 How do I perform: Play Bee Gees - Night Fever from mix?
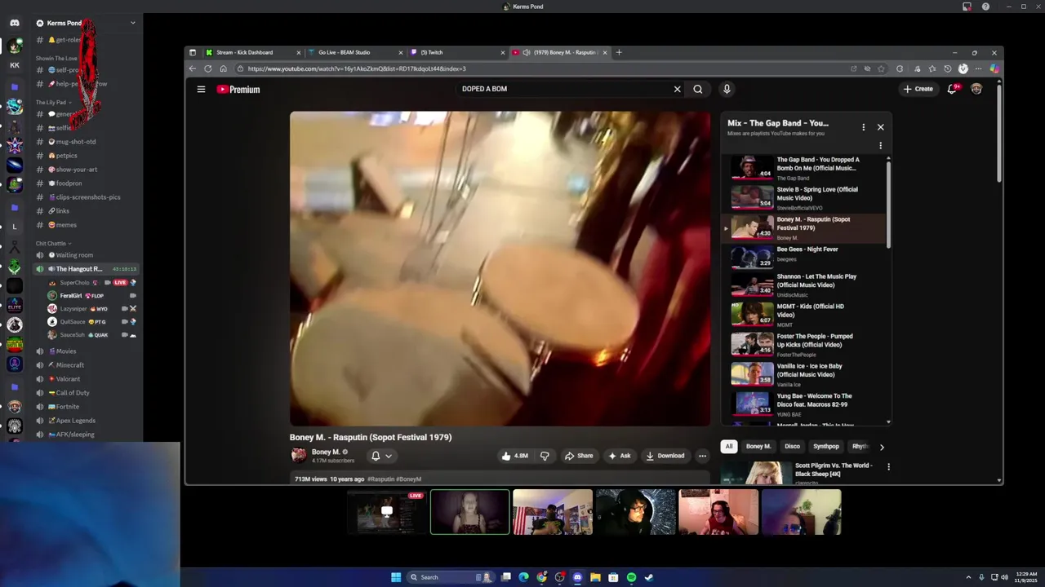pos(804,257)
